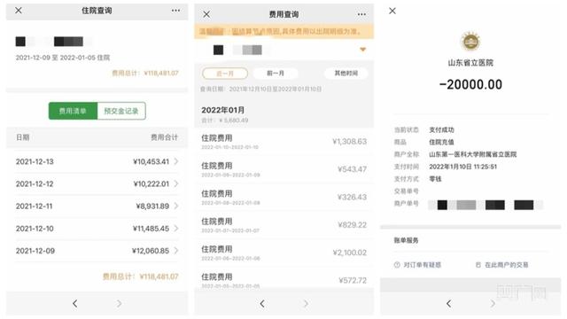Open the 住院费用 ¥2,100.02 entry

[283, 253]
